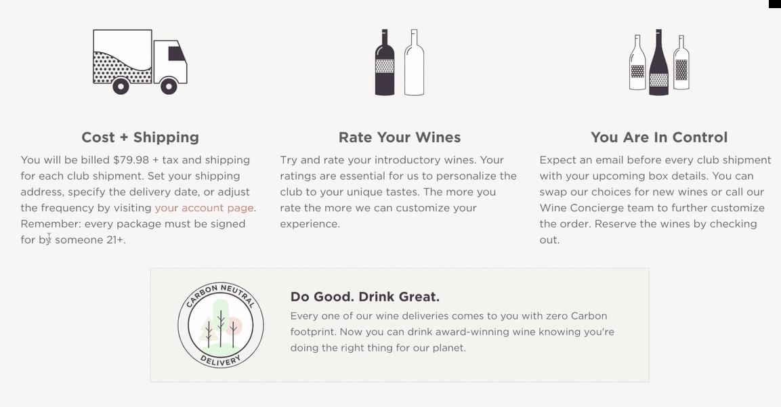Click the small right bottle in trio
Screen dimensions: 781x407
click(681, 62)
